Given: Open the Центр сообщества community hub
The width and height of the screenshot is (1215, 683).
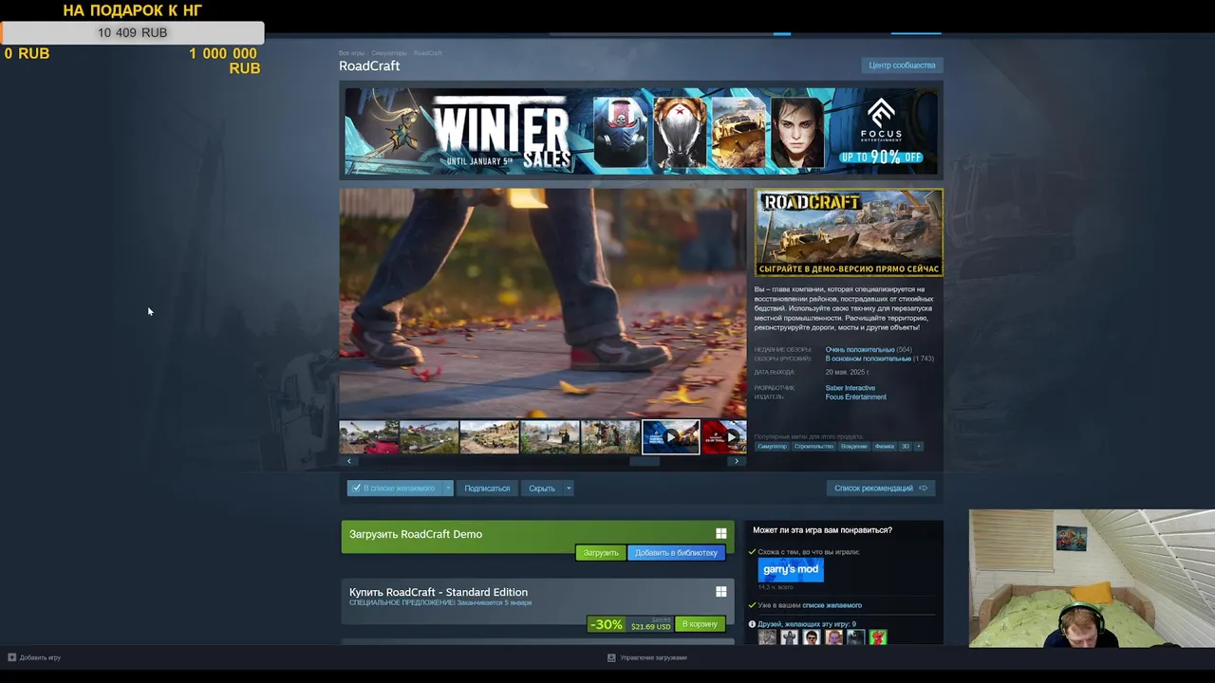Looking at the screenshot, I should point(902,65).
